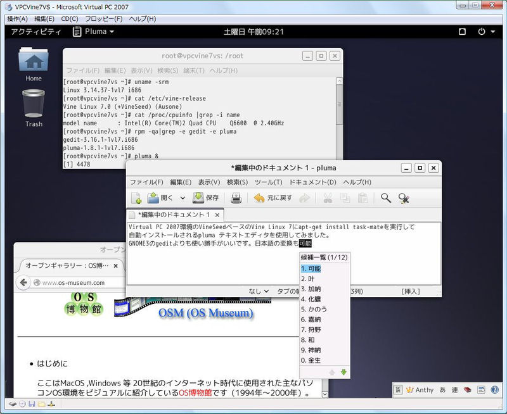Open the Pluma application menu in top bar
The height and width of the screenshot is (414, 507).
point(94,32)
